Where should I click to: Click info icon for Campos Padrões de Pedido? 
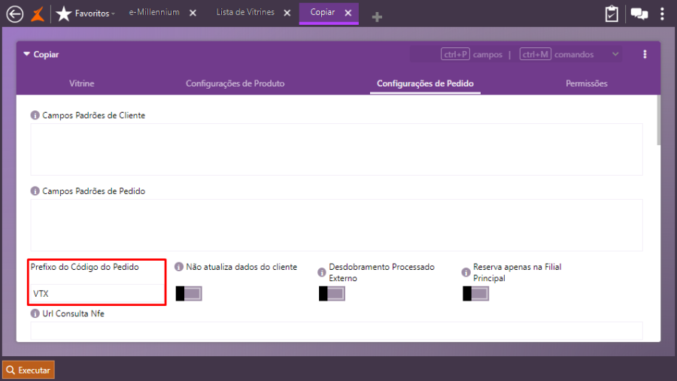pyautogui.click(x=35, y=191)
